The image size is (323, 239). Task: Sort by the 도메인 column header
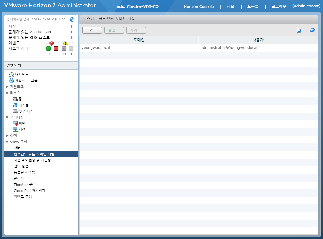coord(139,40)
